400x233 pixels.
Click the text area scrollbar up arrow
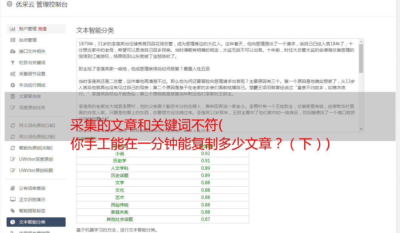tap(361, 42)
